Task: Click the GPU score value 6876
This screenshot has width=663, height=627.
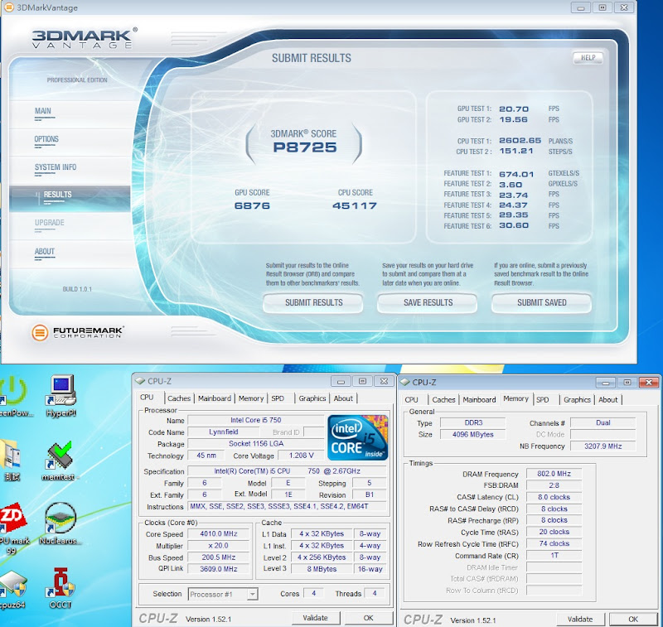Action: point(252,205)
